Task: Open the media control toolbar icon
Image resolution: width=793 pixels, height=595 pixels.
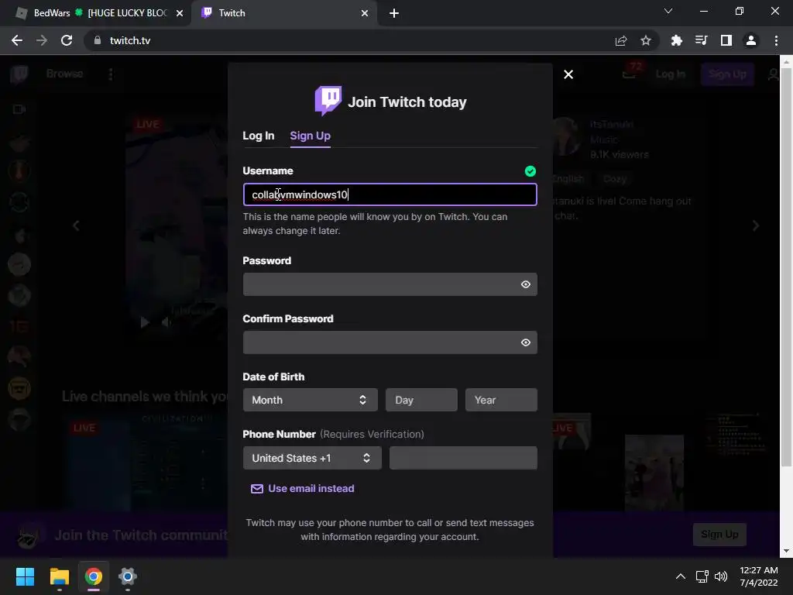Action: coord(702,40)
